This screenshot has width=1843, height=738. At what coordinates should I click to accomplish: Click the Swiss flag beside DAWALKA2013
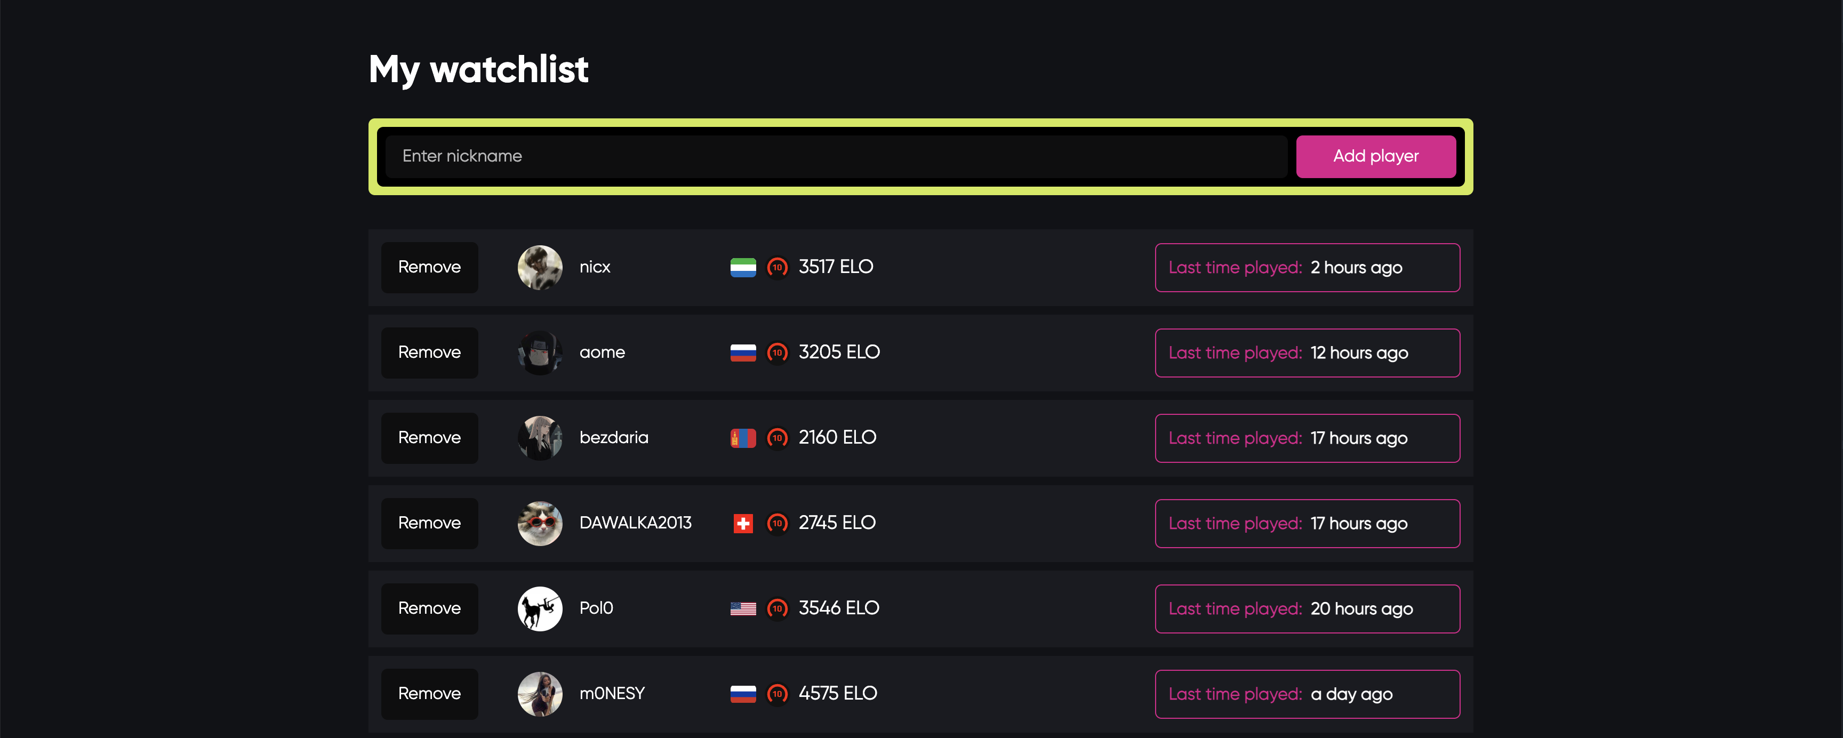click(x=744, y=523)
